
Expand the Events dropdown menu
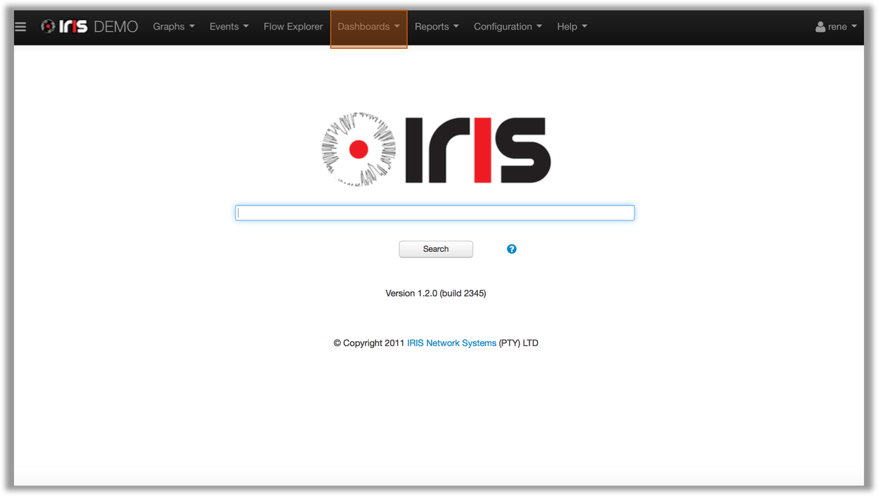tap(229, 26)
